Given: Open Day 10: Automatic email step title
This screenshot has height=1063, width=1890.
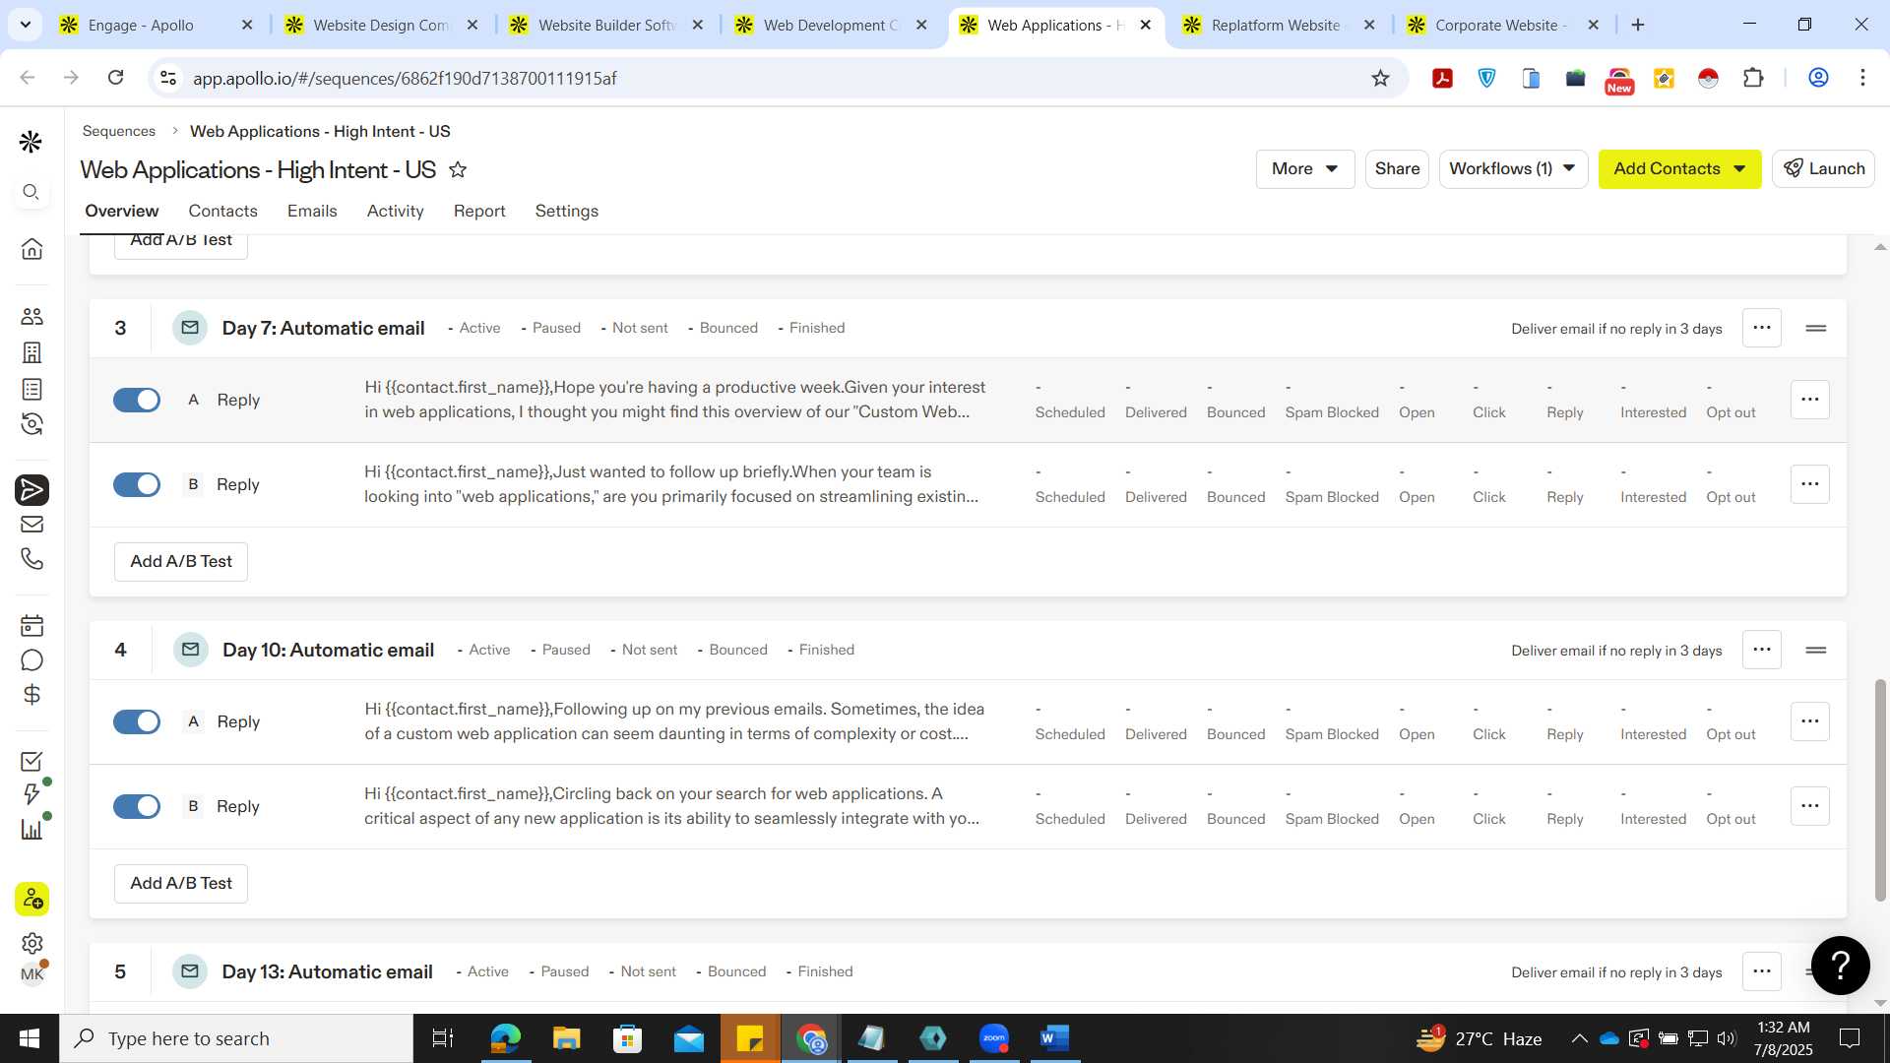Looking at the screenshot, I should pos(328,650).
